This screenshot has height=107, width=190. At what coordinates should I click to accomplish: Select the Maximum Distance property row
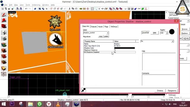point(110,50)
